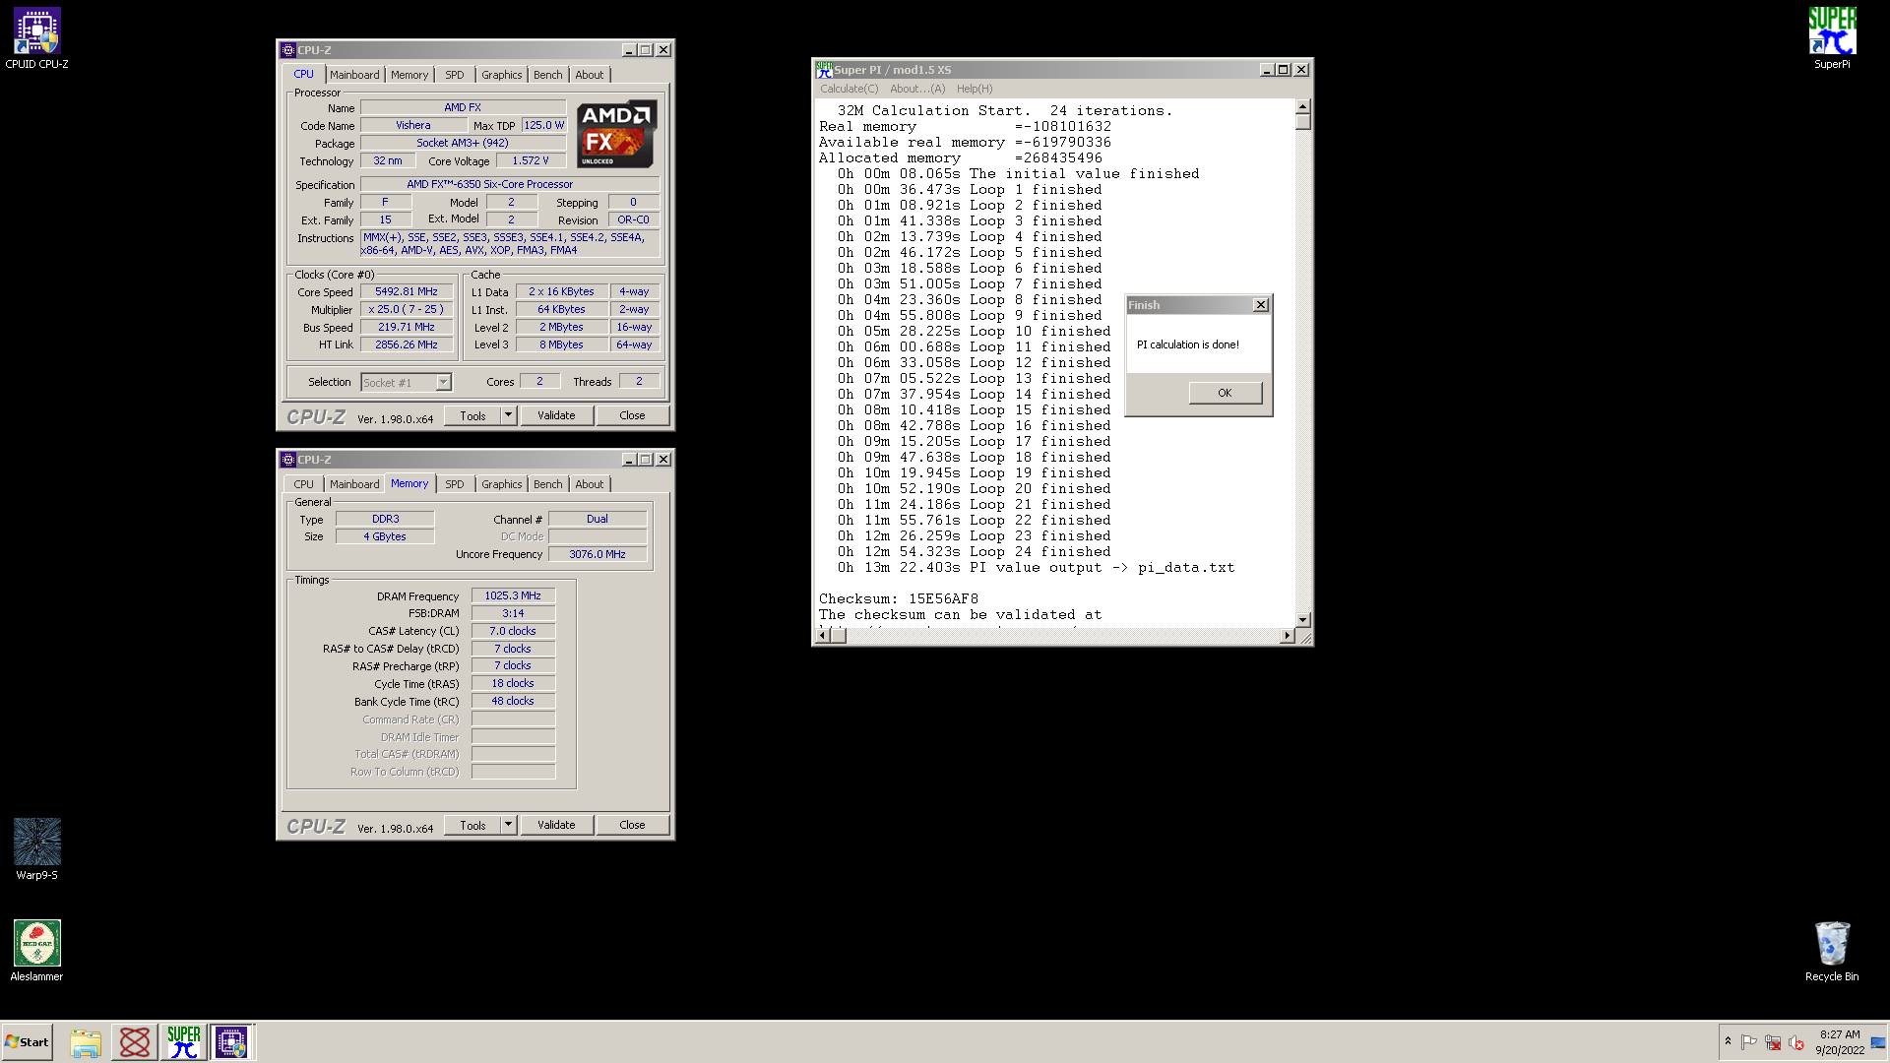Open About tab in bottom CPU-Z window

(590, 484)
